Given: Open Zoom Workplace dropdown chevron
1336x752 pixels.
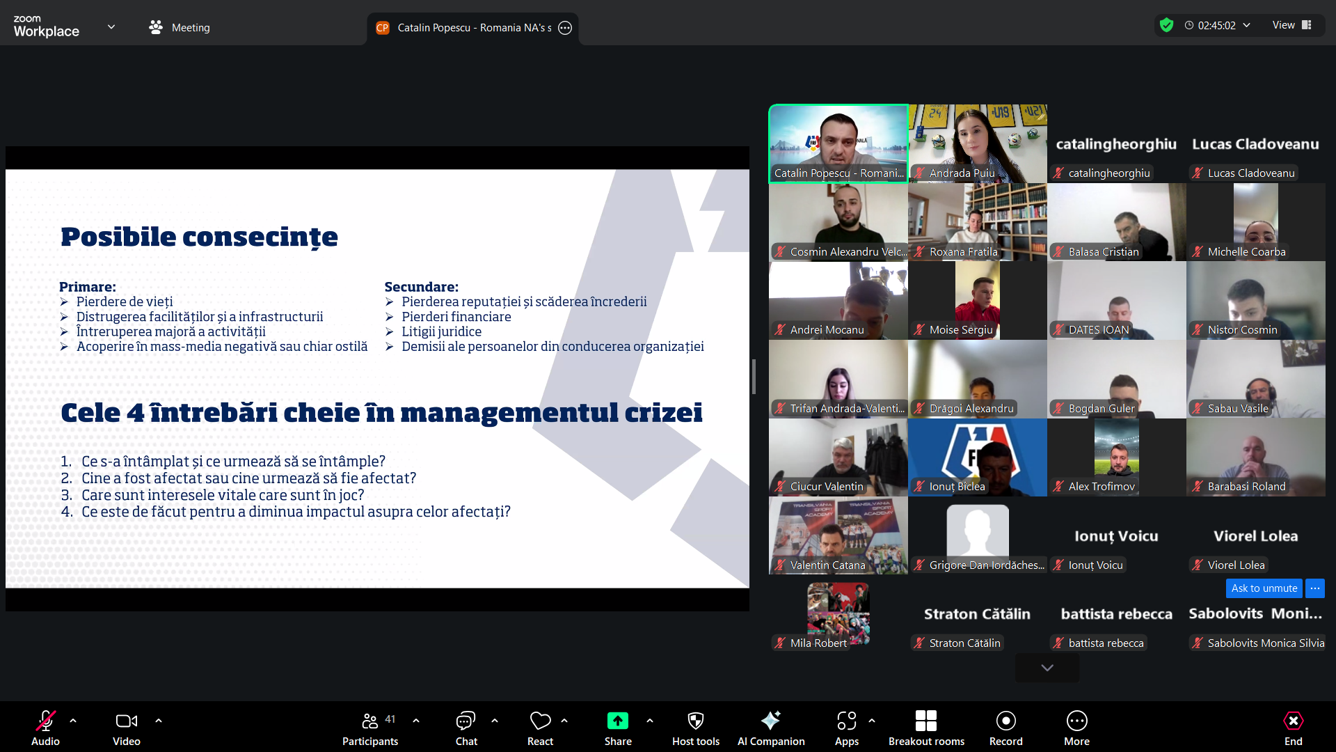Looking at the screenshot, I should click(x=111, y=27).
